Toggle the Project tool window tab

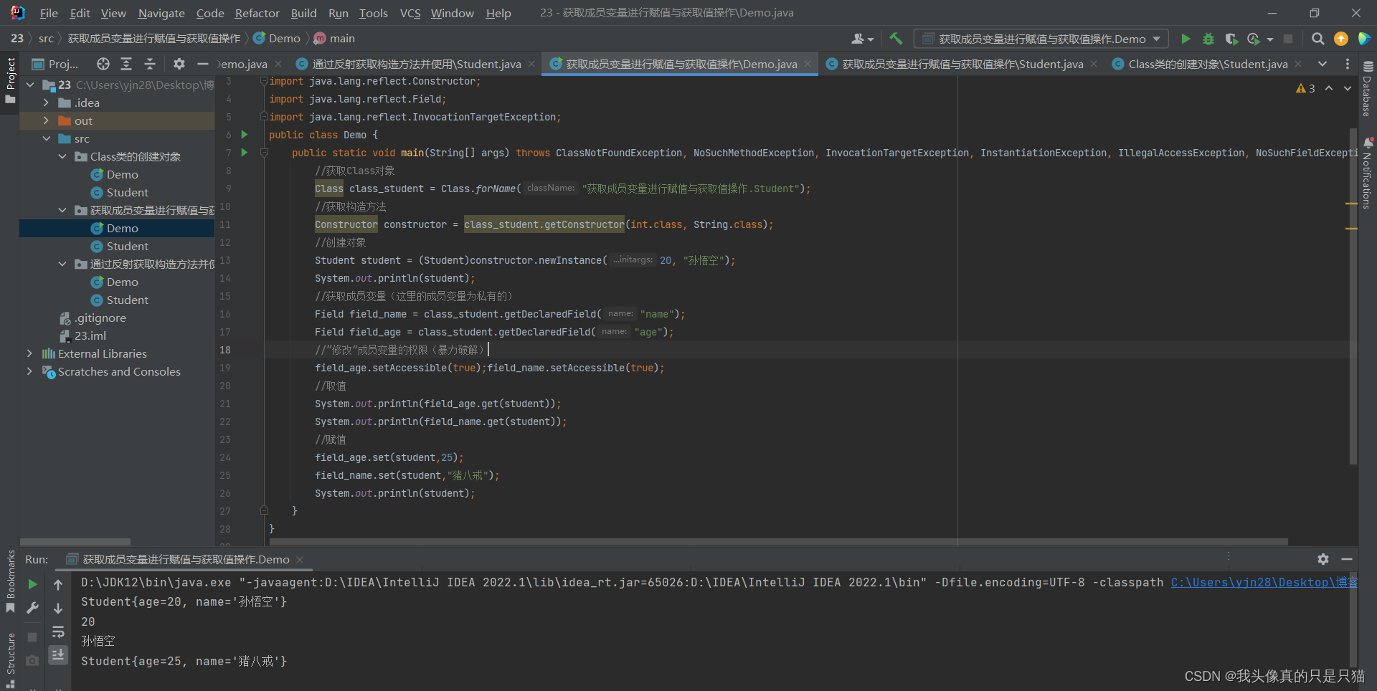coord(10,80)
